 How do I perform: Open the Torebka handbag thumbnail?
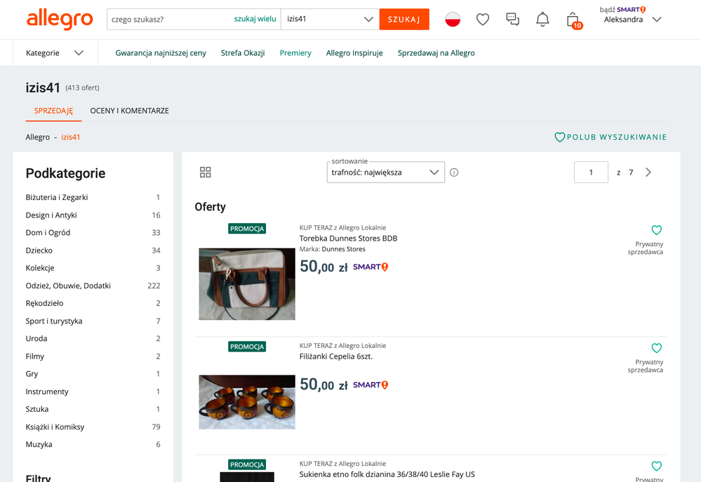pyautogui.click(x=247, y=284)
